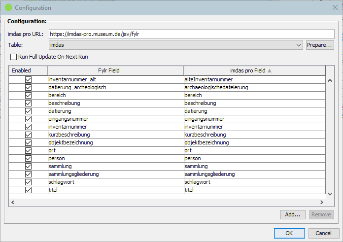Toggle Enabled checkbox for bereich row
Viewport: 343px width, 242px height.
pyautogui.click(x=28, y=95)
